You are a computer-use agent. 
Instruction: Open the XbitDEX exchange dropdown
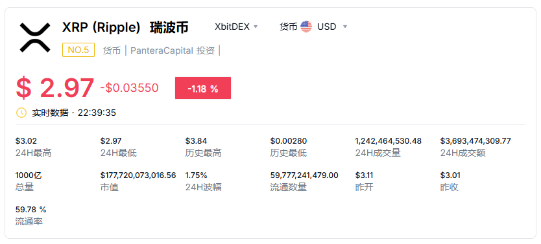point(236,27)
